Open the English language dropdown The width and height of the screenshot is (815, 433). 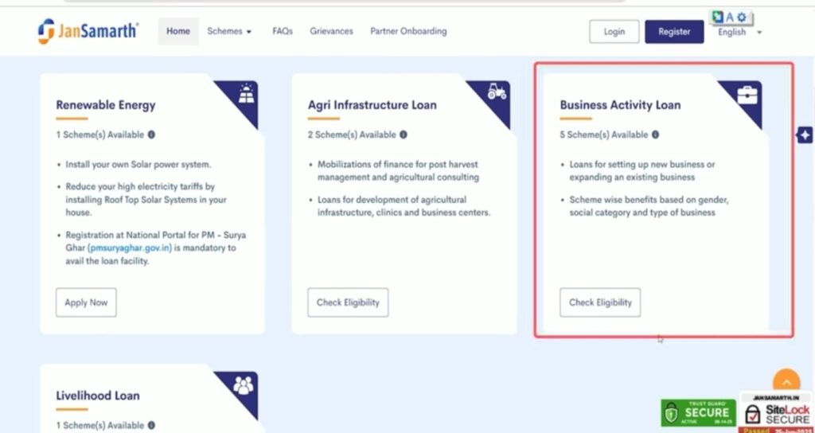pyautogui.click(x=739, y=32)
